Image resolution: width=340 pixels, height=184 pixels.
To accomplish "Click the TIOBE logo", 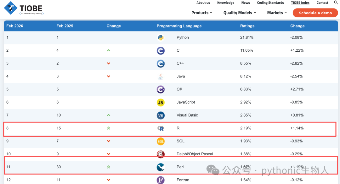I will 24,8.
